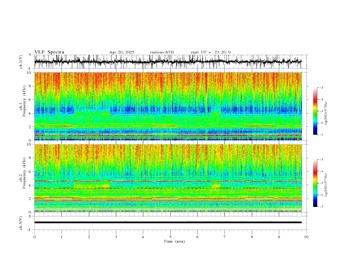345x266 pixels.
Task: Click the 'ch.3(V)' axis label
Action: click(21, 223)
